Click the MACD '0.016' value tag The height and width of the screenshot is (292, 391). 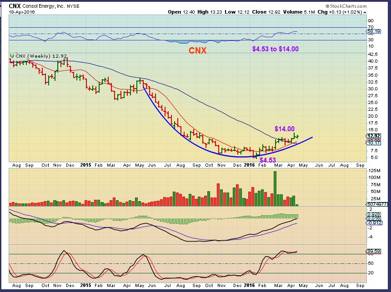374,218
